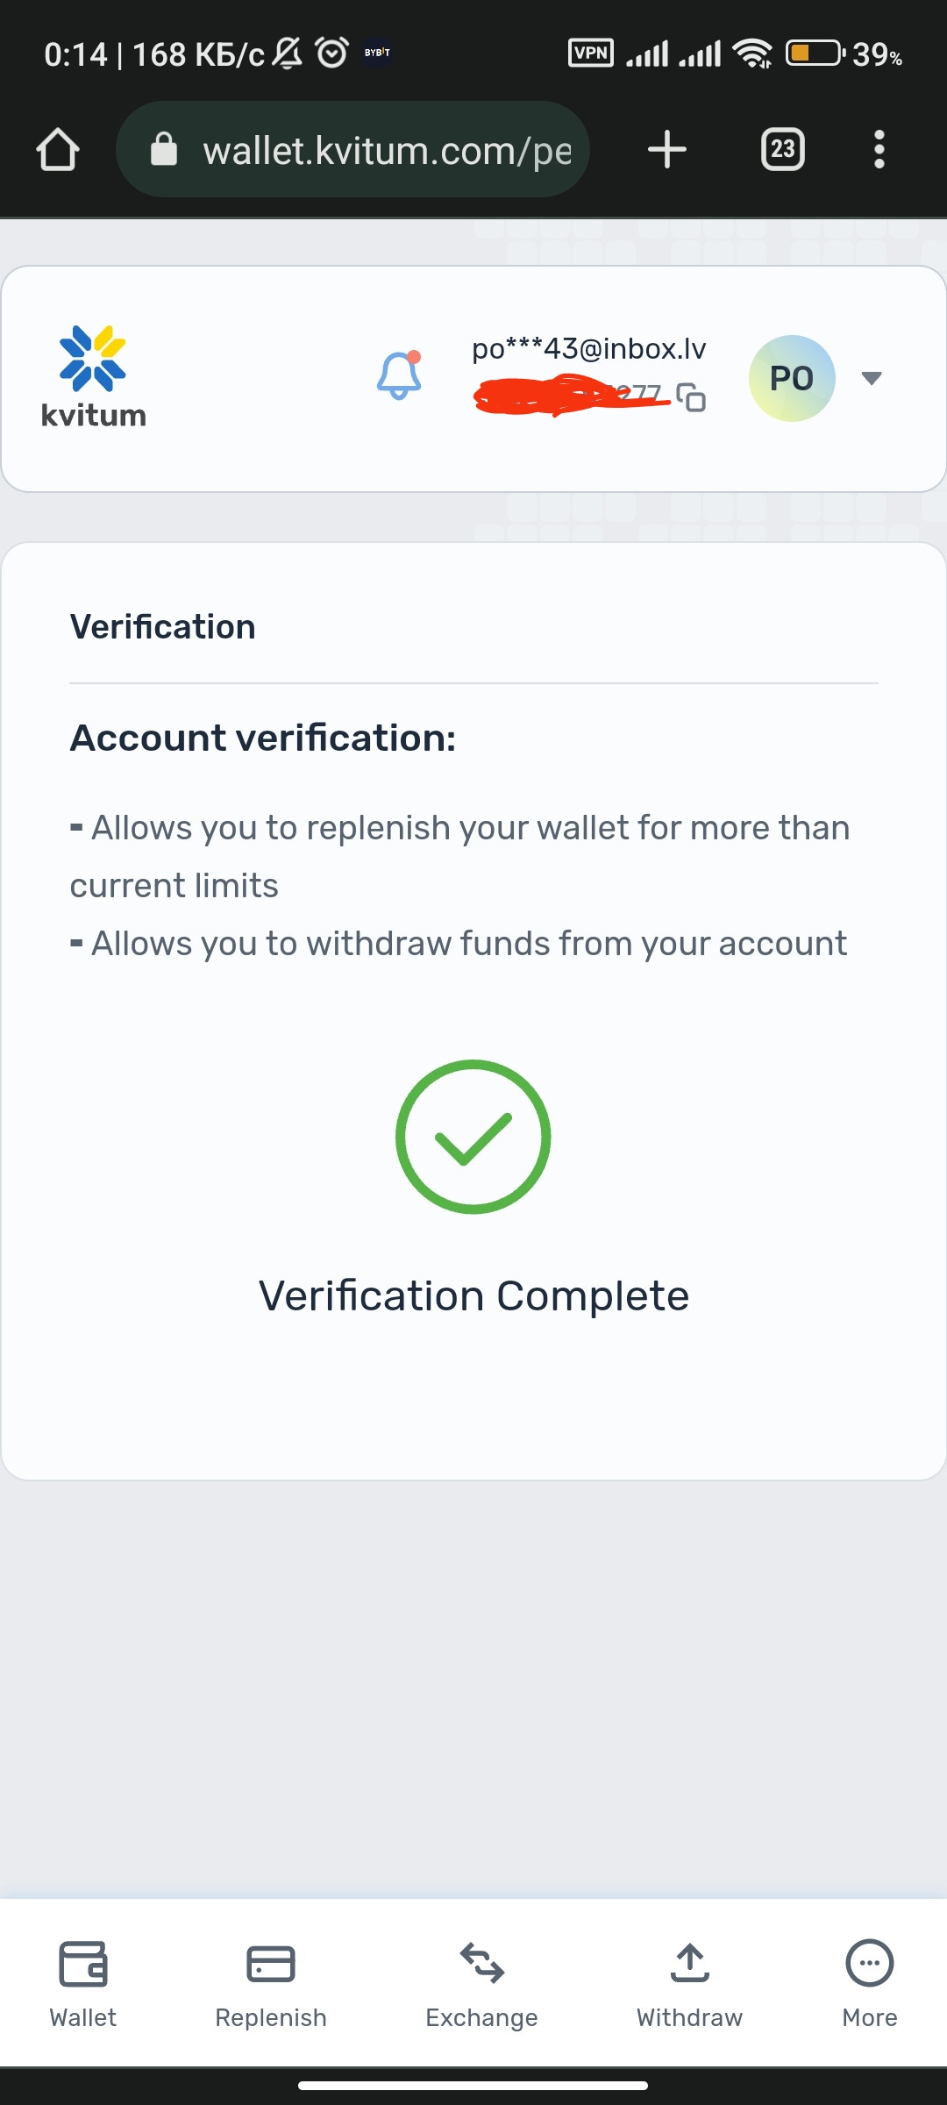Click the PO profile avatar
947x2105 pixels.
791,378
